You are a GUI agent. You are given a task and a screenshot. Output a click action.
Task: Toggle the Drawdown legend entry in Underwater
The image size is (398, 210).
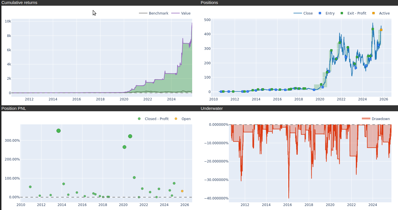point(380,119)
